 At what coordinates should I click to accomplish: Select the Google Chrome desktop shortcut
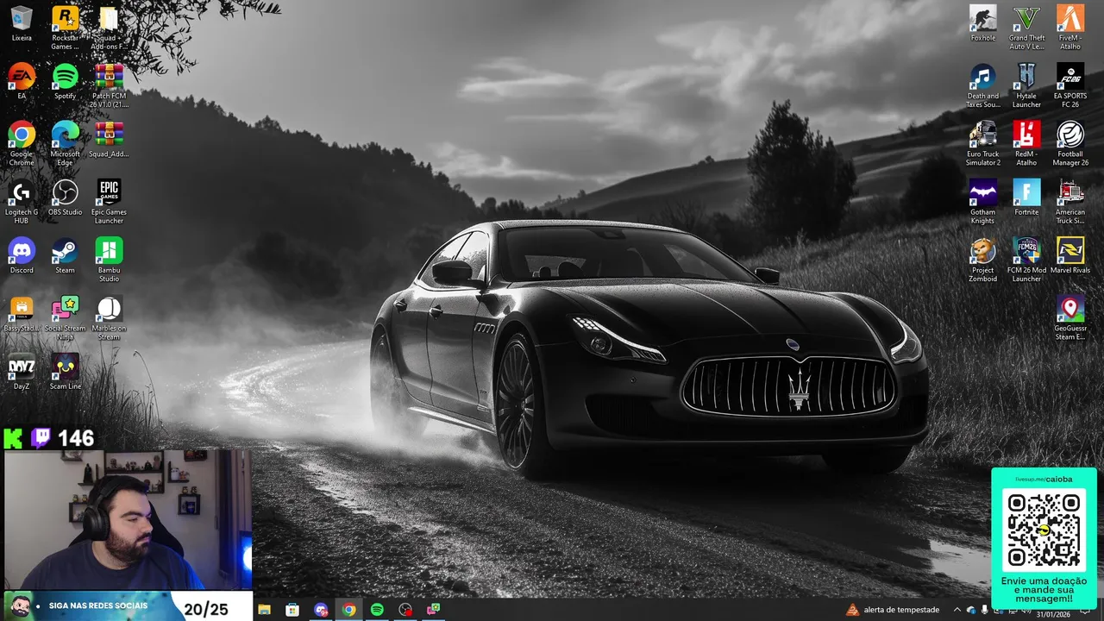click(22, 143)
